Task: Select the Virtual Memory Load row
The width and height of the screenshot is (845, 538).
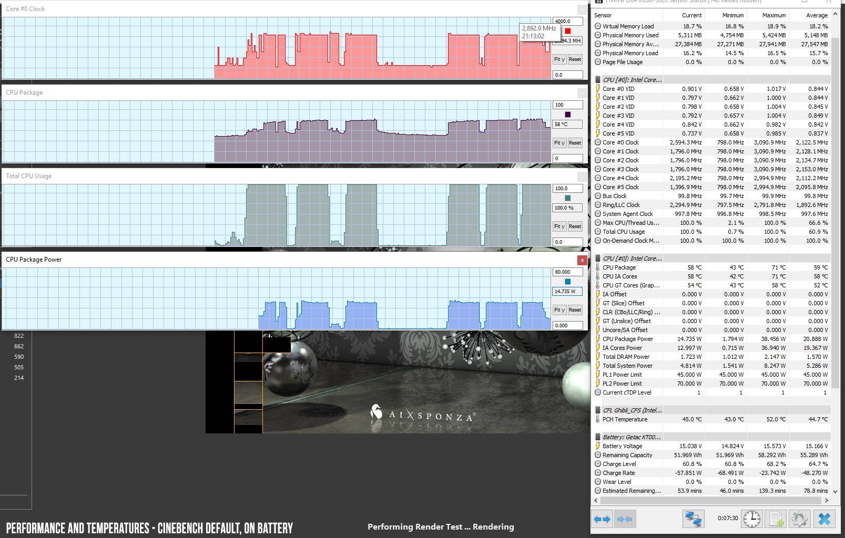Action: tap(711, 26)
